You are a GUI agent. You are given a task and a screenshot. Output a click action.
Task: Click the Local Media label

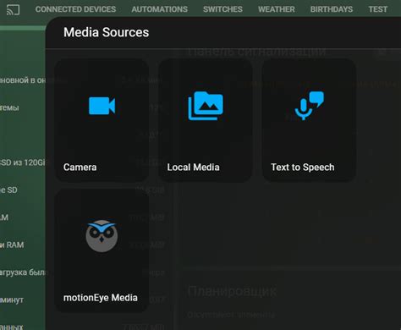coord(193,168)
